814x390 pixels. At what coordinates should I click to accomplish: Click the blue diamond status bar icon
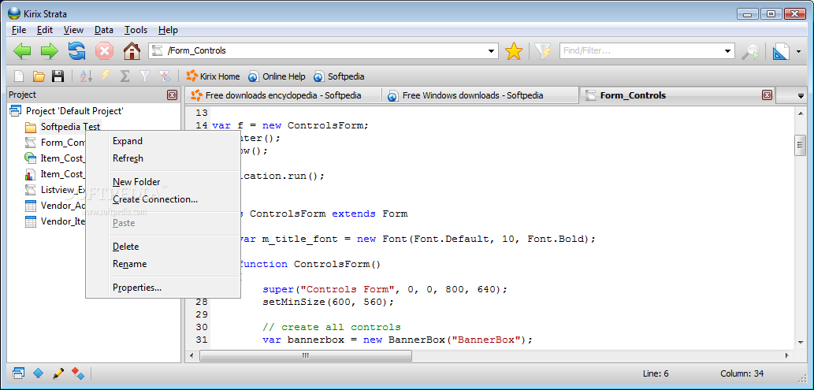click(39, 373)
